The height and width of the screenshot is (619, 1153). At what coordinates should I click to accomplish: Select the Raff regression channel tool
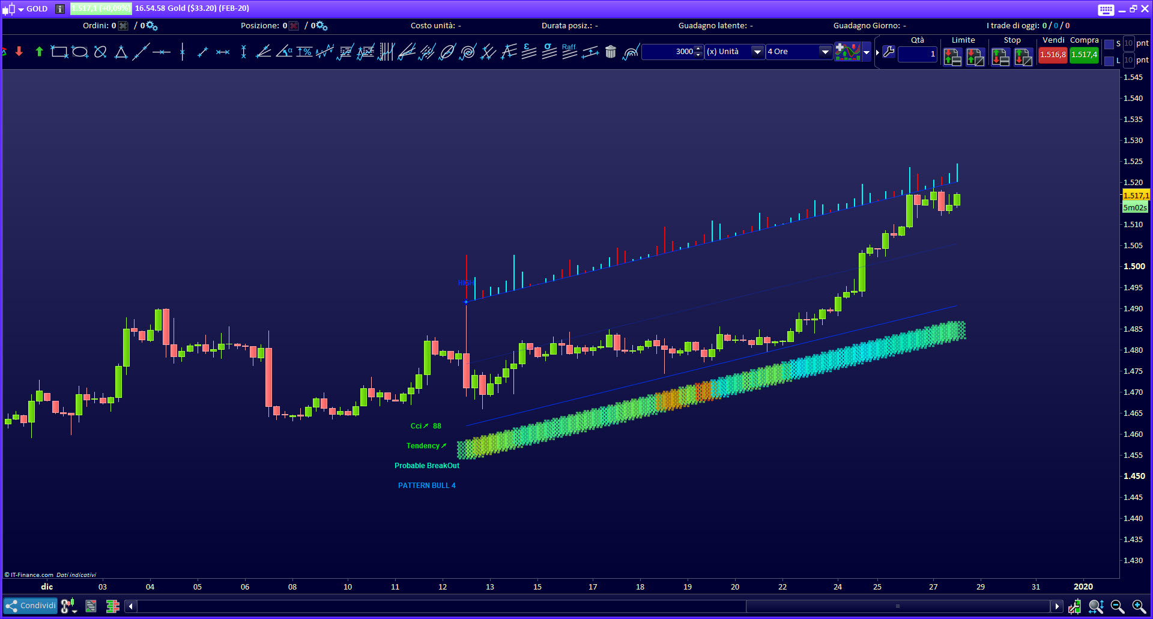click(x=569, y=52)
